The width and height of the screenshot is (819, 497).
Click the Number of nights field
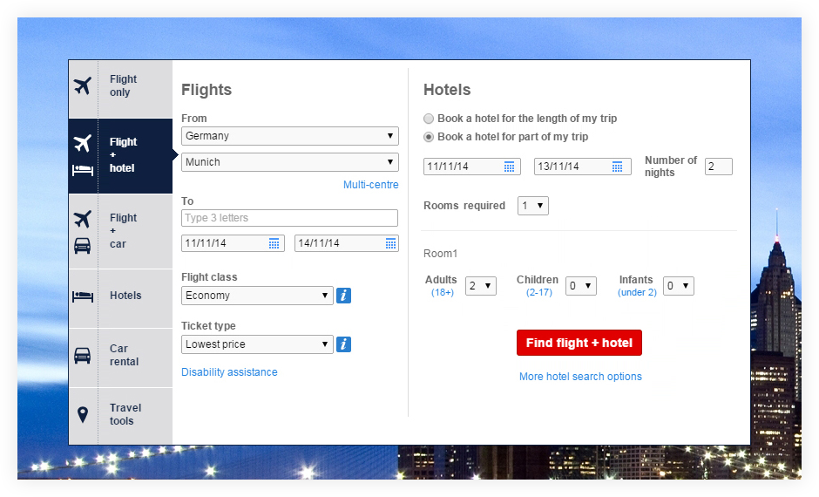tap(719, 167)
